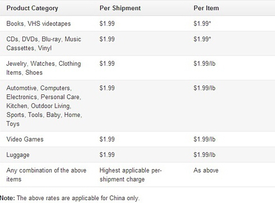Image resolution: width=275 pixels, height=203 pixels.
Task: Click Automotive row per-shipment $1.99 value
Action: point(107,88)
